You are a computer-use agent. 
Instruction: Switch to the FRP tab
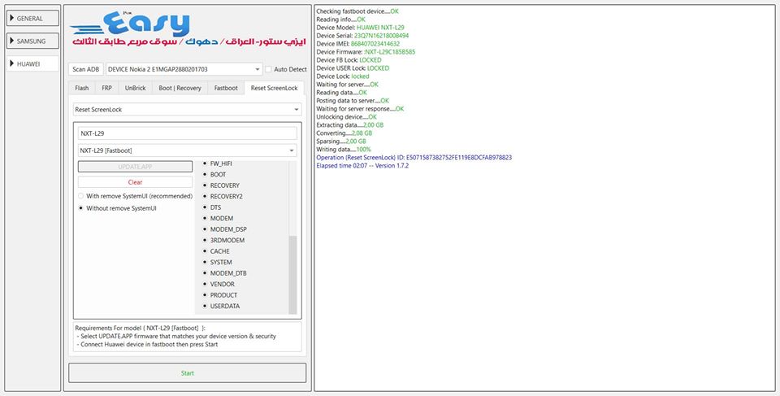coord(106,88)
